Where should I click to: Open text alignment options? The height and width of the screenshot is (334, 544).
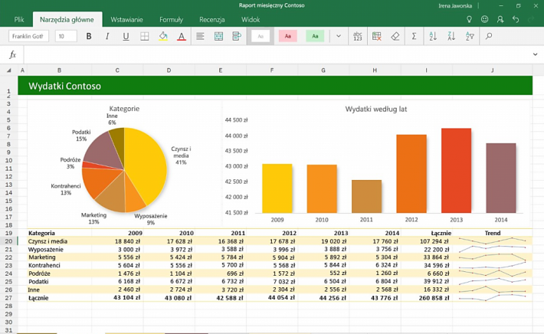200,36
